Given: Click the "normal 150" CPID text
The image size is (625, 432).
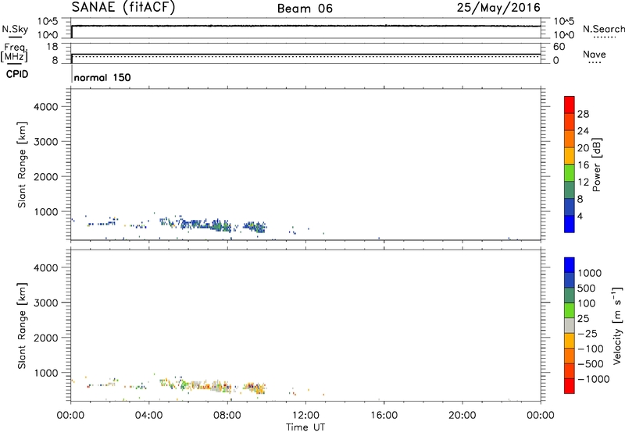Looking at the screenshot, I should point(102,77).
